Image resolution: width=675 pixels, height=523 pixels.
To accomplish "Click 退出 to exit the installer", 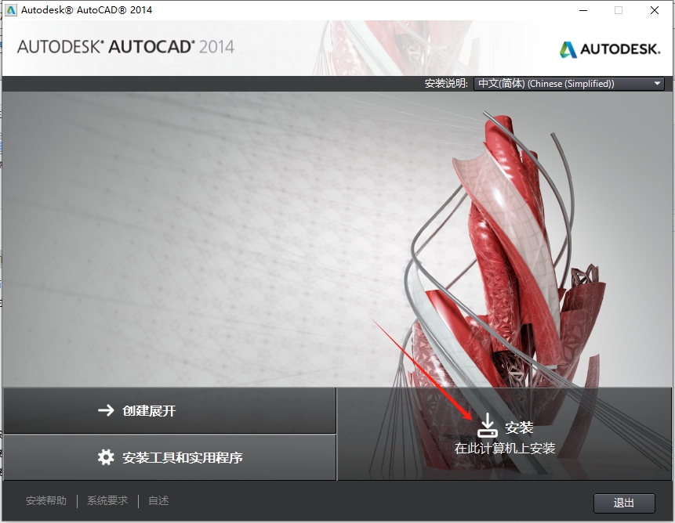I will pyautogui.click(x=623, y=503).
